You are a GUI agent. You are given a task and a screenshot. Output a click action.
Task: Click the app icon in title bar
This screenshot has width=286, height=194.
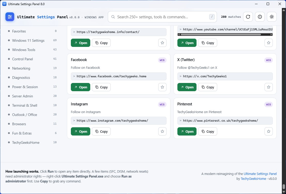pos(4,4)
